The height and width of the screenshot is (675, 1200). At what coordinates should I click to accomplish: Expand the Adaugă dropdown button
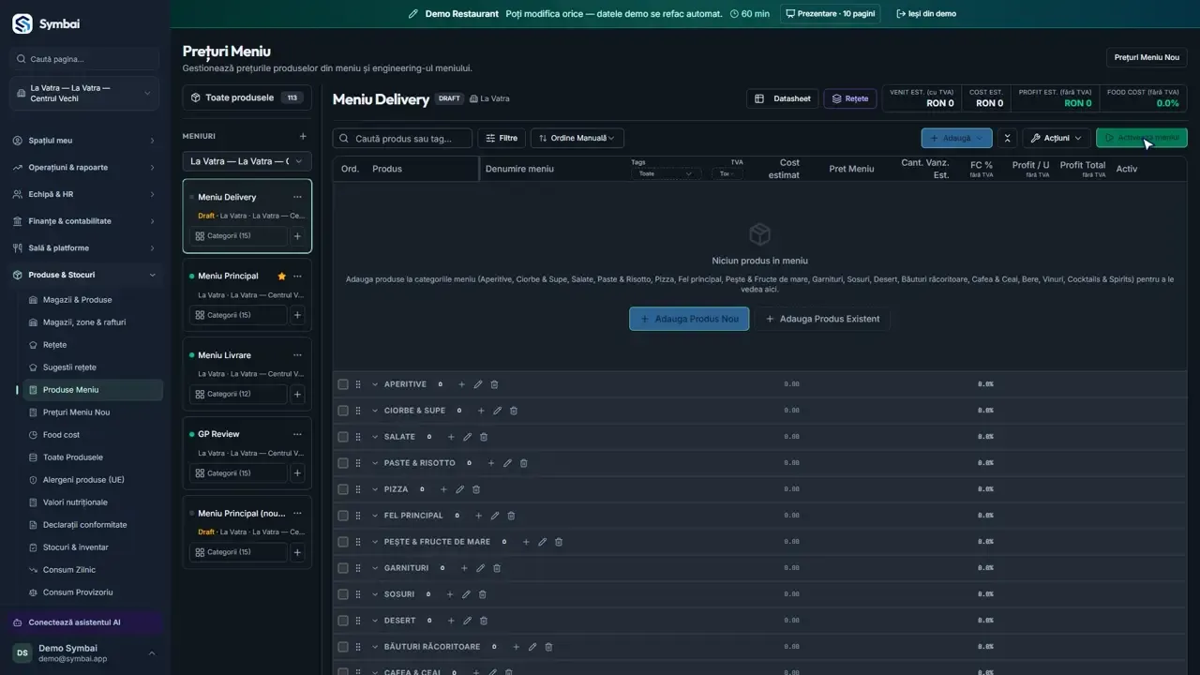(956, 138)
